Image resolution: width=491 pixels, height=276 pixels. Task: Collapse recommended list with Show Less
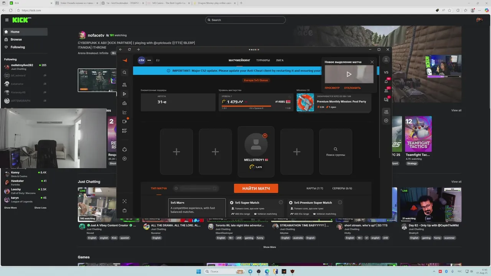40,208
